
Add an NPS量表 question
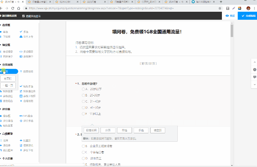tap(26, 116)
